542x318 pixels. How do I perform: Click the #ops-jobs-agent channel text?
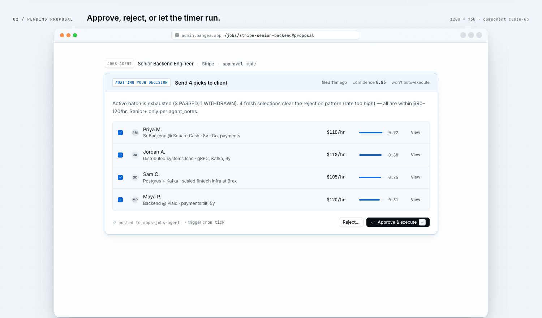[x=161, y=223]
